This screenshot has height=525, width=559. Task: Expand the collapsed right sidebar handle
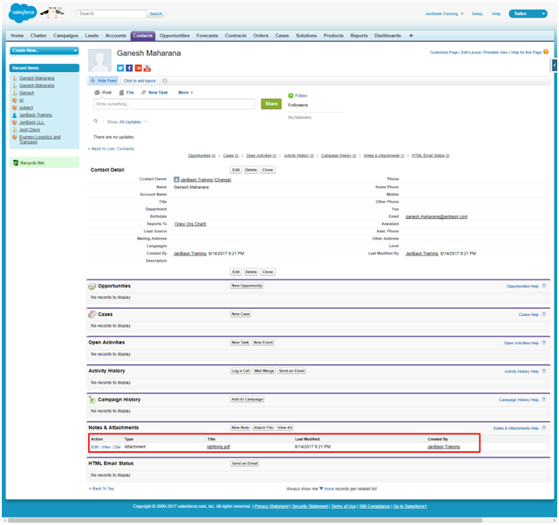[555, 65]
